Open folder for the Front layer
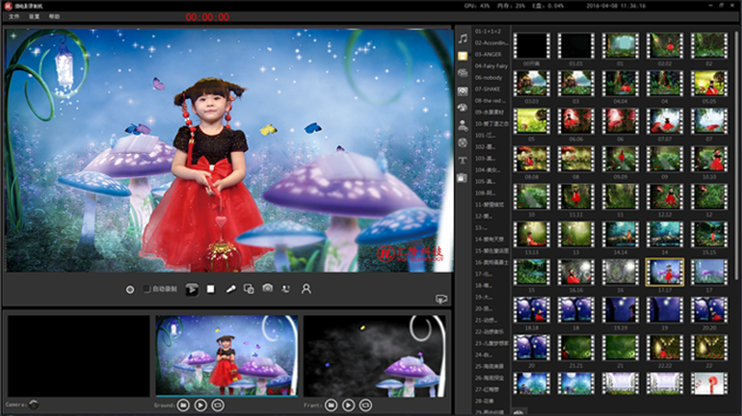 pyautogui.click(x=332, y=405)
